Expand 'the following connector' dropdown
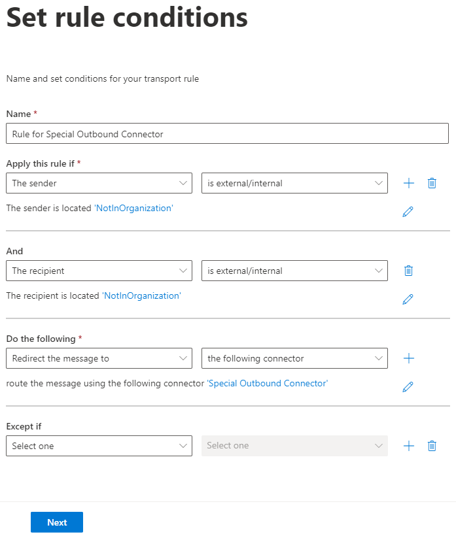The height and width of the screenshot is (538, 456). [x=294, y=358]
